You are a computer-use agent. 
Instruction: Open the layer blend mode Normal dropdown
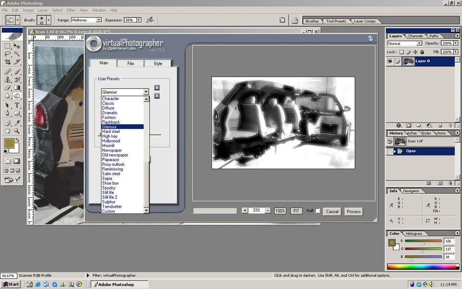419,44
